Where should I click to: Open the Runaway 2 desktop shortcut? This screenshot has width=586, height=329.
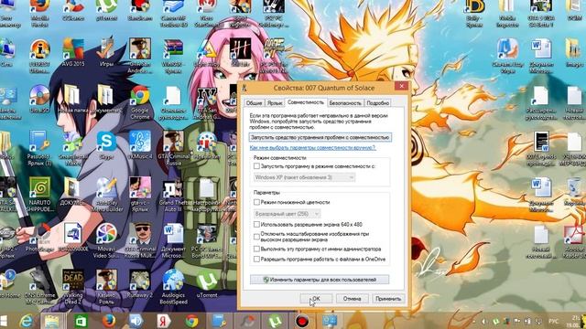click(x=140, y=284)
